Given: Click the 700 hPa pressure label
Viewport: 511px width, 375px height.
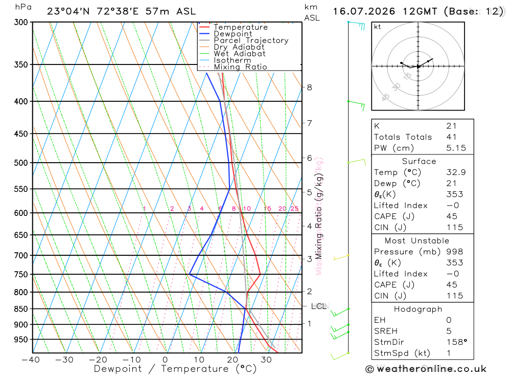Looking at the screenshot, I should [21, 256].
